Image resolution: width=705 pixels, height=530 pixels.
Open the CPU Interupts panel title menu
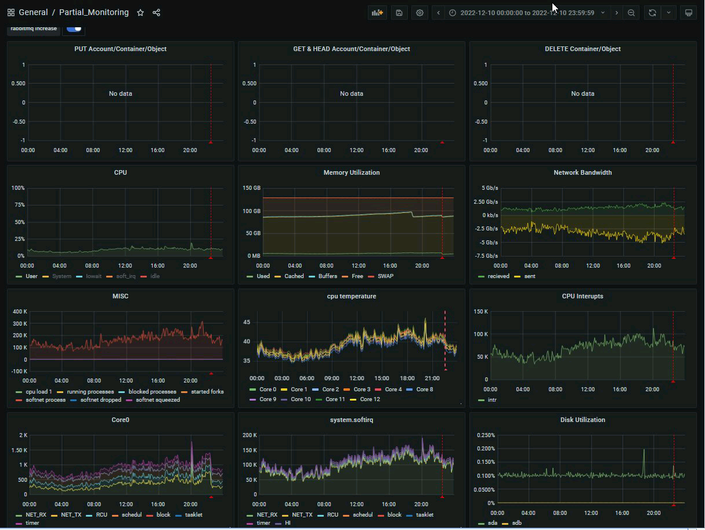tap(582, 296)
